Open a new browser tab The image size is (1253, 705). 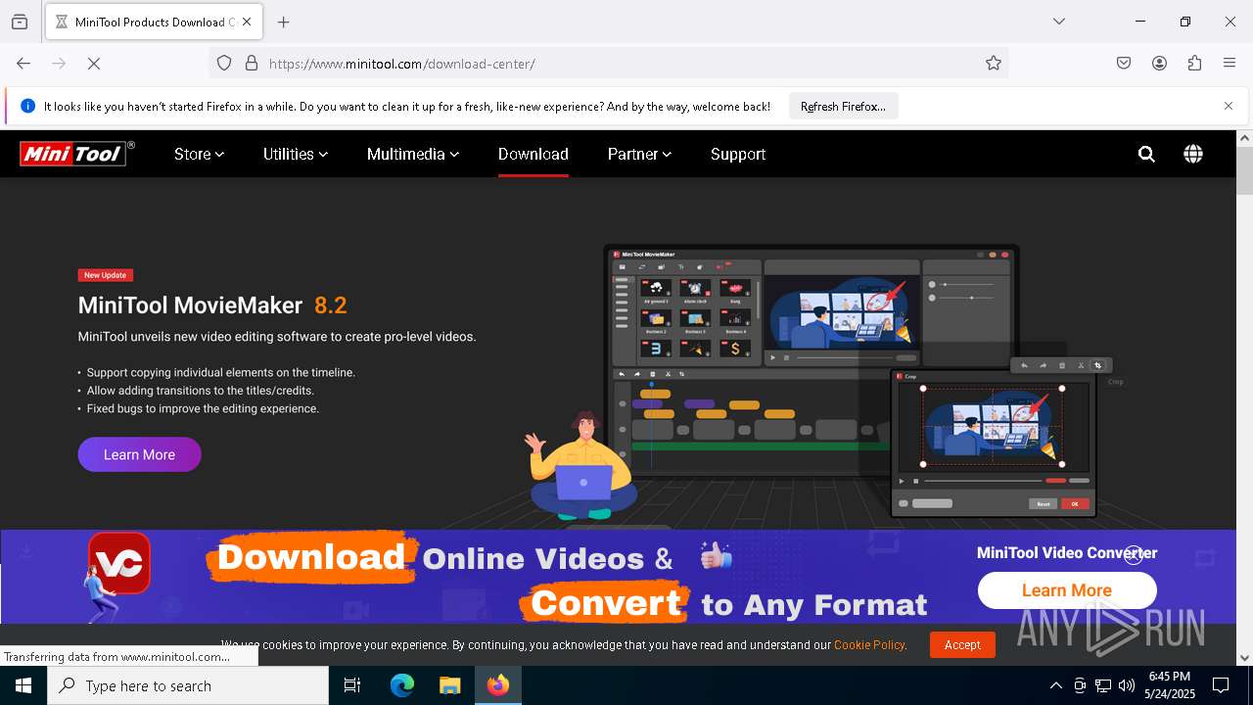284,22
